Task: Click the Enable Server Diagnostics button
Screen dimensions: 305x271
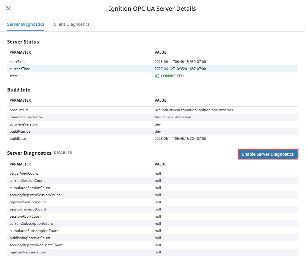Action: 268,154
